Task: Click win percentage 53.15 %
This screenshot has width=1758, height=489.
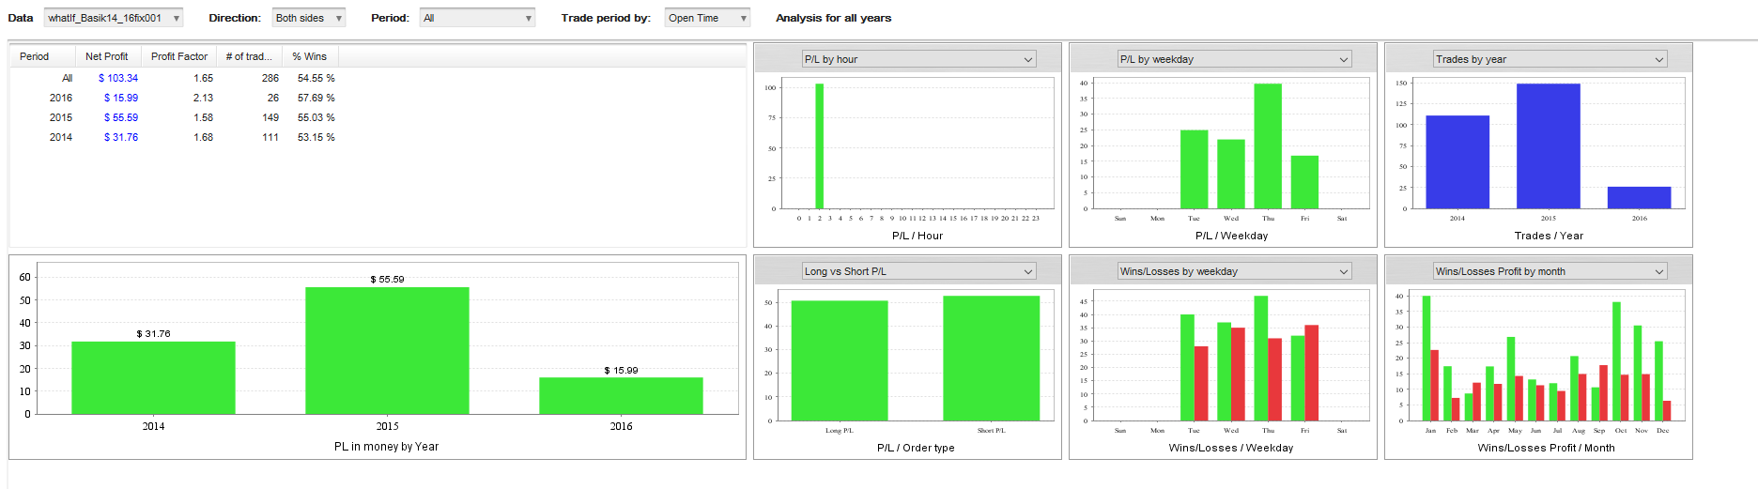Action: [x=316, y=137]
